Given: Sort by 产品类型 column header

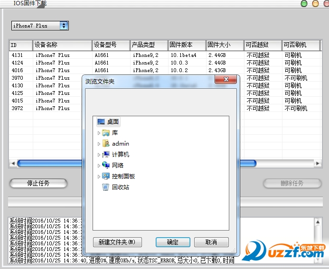Looking at the screenshot, I should [149, 45].
